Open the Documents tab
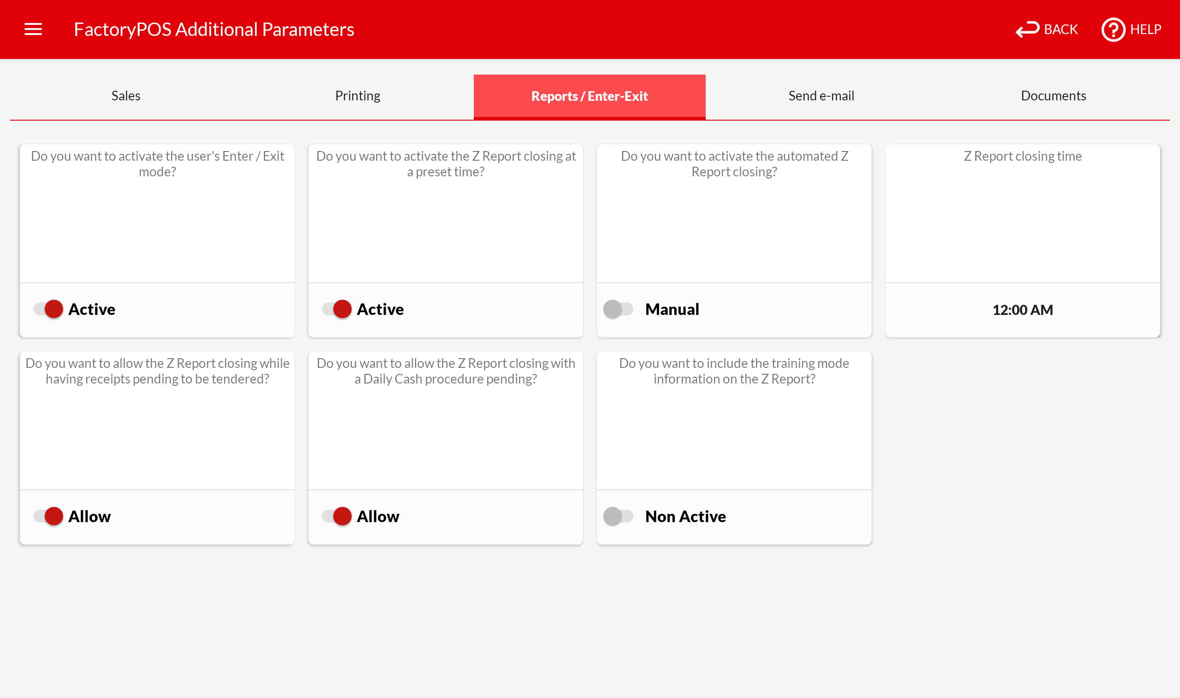Viewport: 1180px width, 698px height. [x=1053, y=96]
